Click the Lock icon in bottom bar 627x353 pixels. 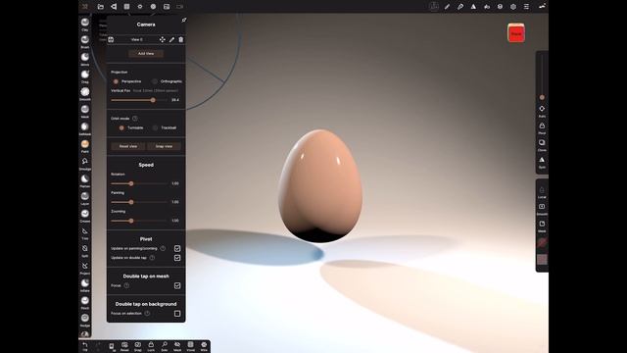[x=151, y=346]
